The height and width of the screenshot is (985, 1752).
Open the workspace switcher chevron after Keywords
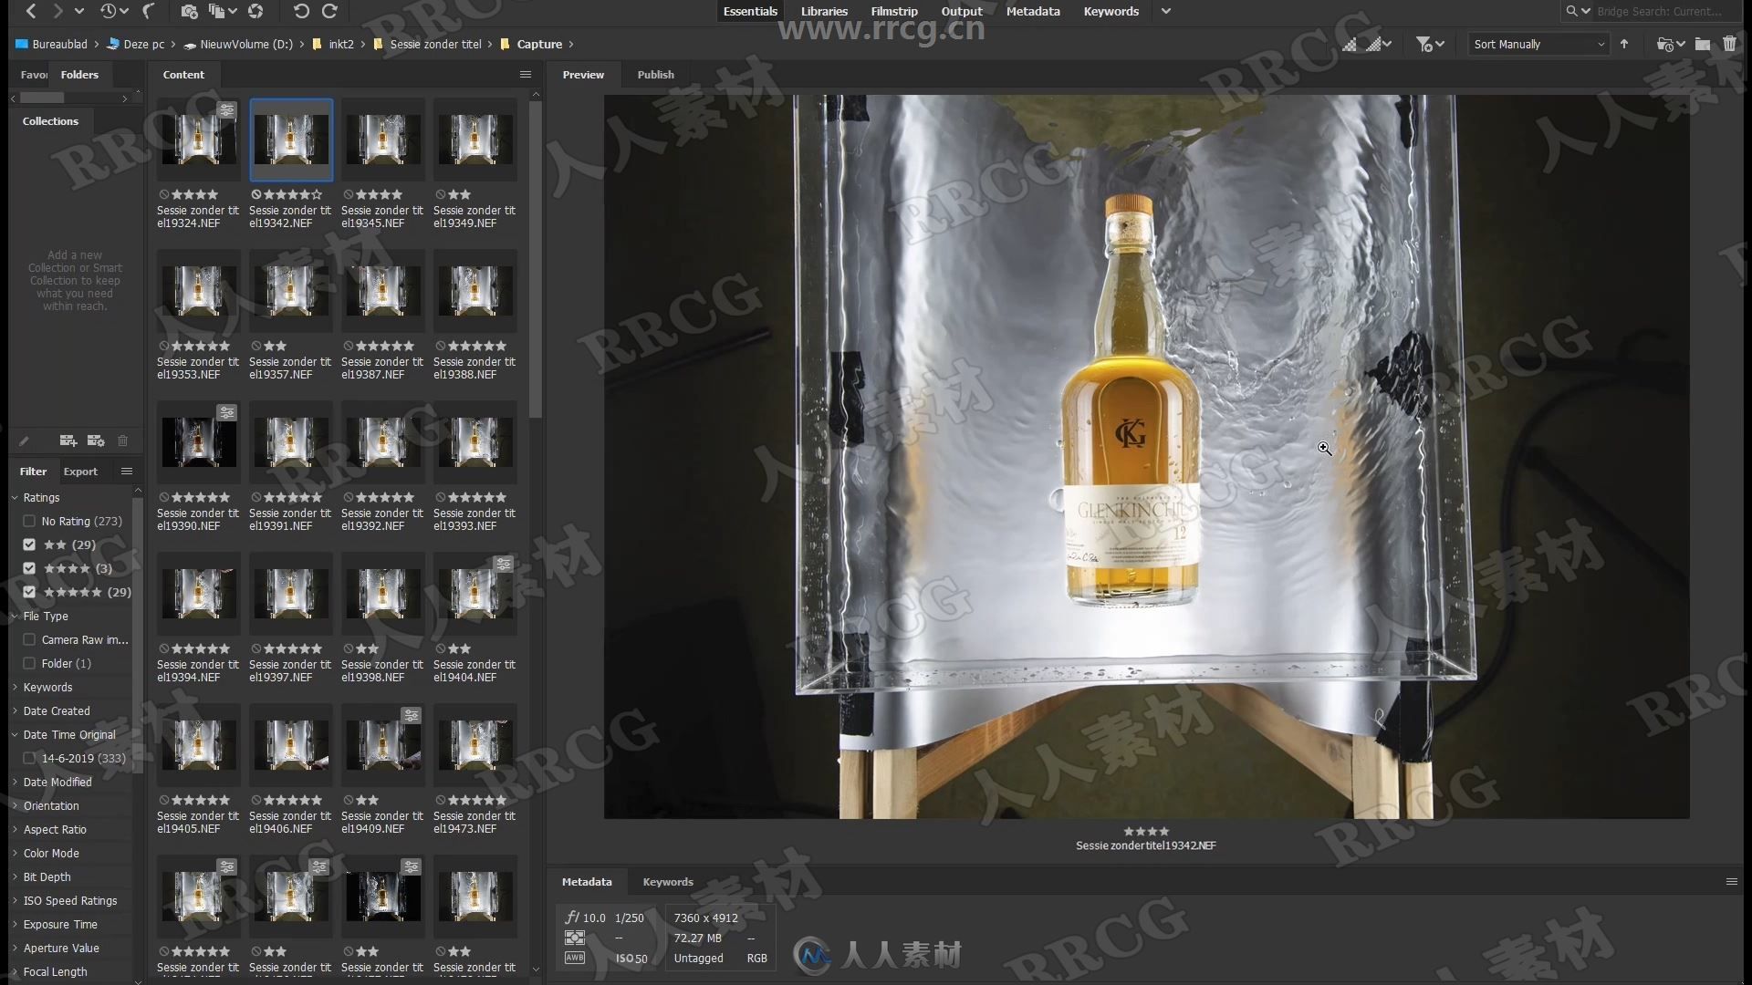1165,11
